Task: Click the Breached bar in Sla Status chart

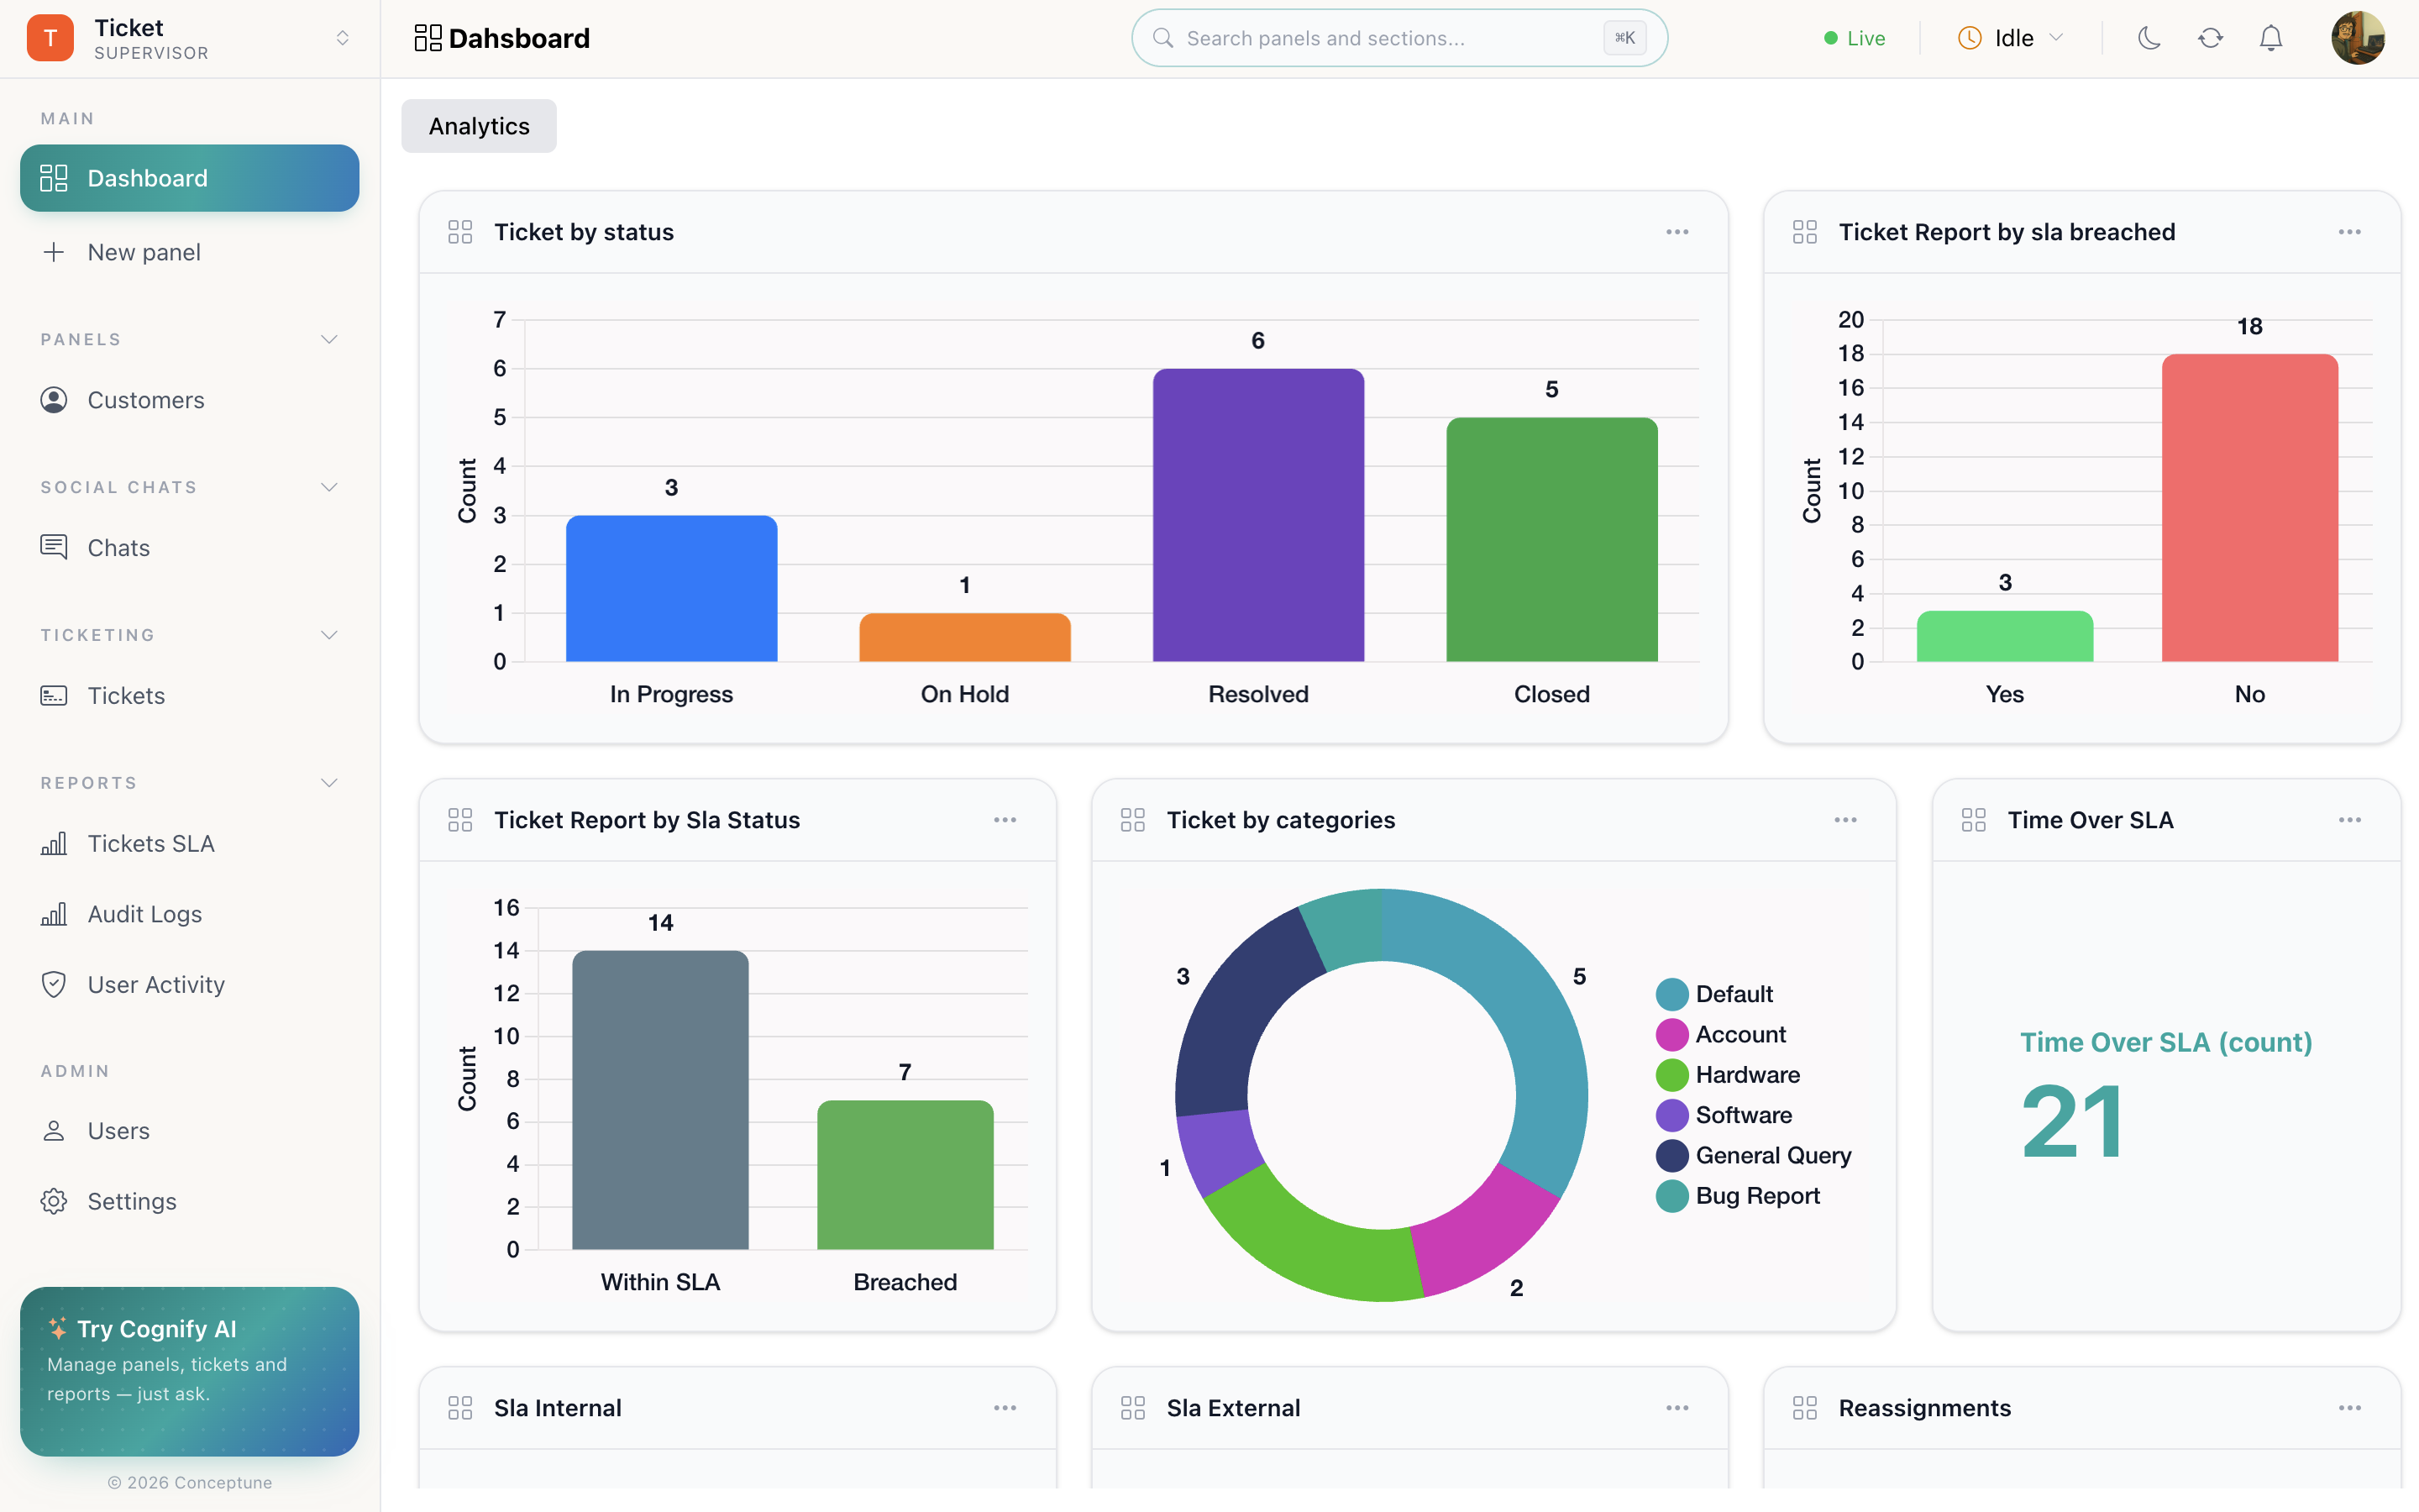Action: point(905,1175)
